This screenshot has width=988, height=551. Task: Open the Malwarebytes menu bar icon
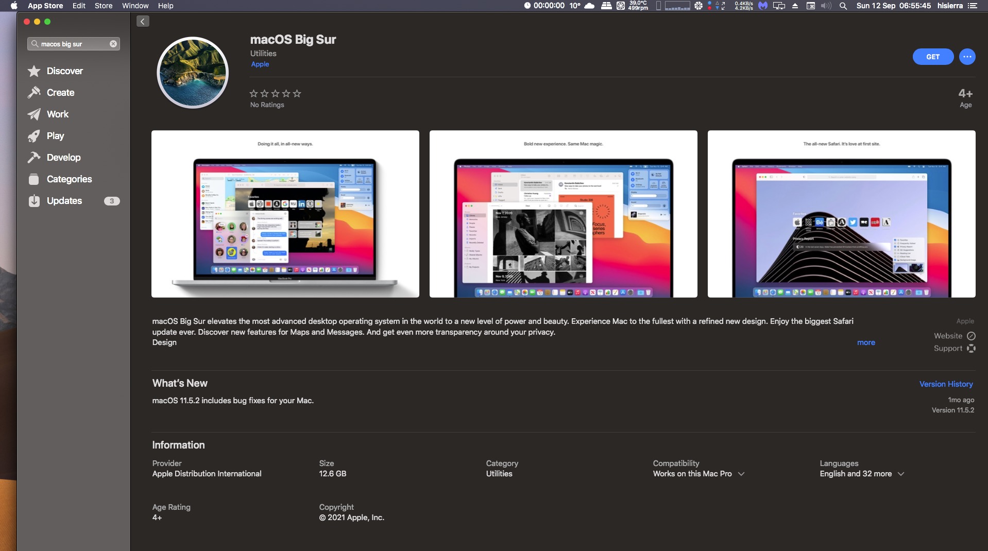pos(763,6)
